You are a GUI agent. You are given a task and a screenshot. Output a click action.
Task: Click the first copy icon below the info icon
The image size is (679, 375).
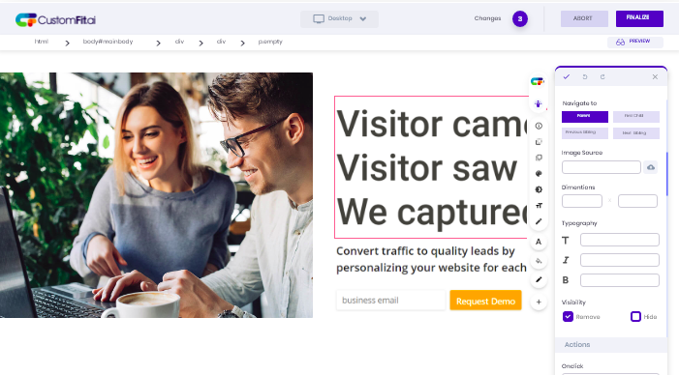539,142
